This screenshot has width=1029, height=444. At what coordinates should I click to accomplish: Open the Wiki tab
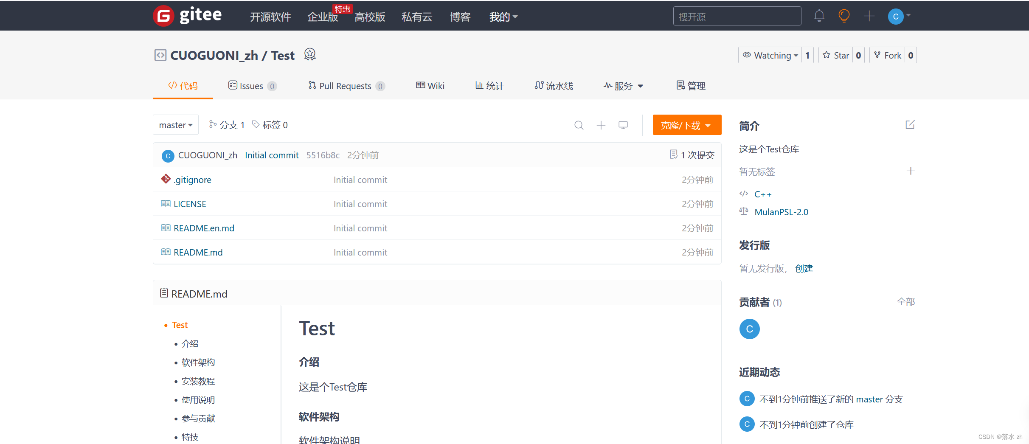click(x=430, y=86)
